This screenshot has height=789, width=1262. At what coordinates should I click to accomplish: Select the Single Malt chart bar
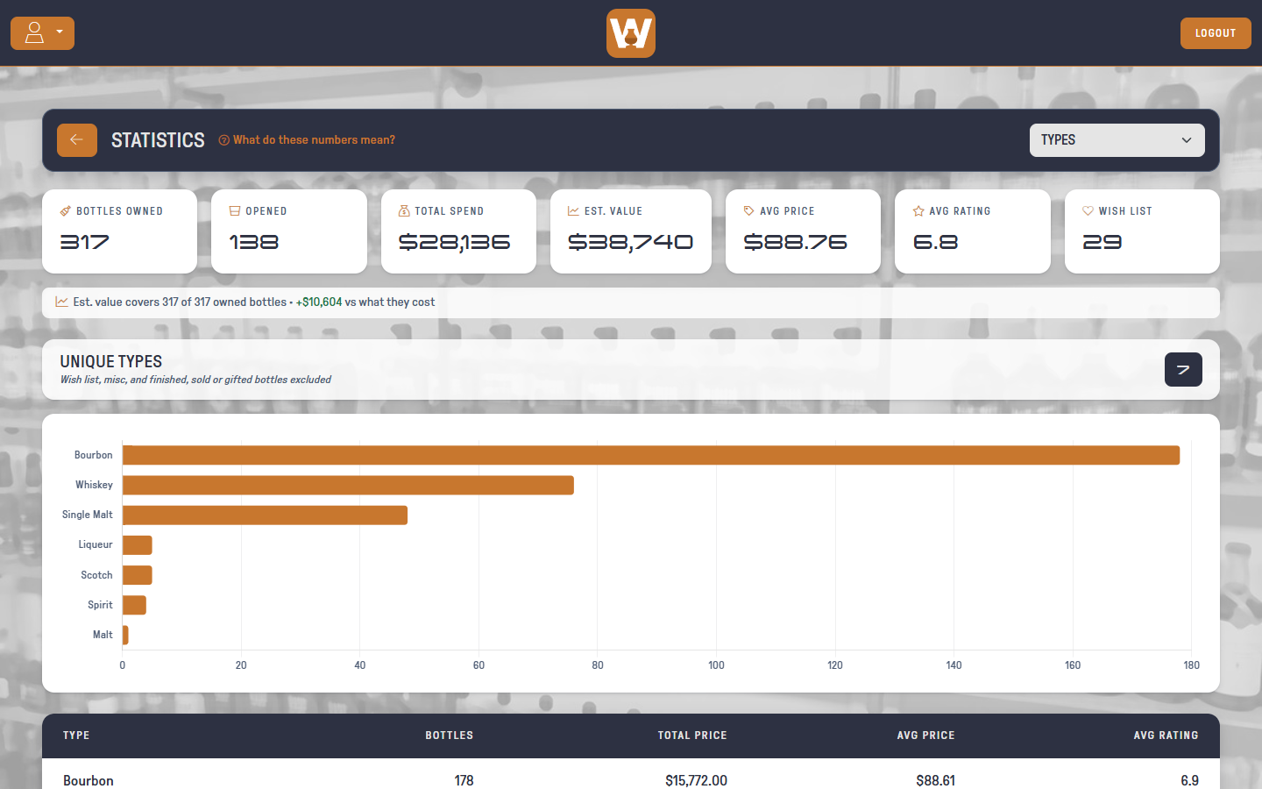(265, 515)
